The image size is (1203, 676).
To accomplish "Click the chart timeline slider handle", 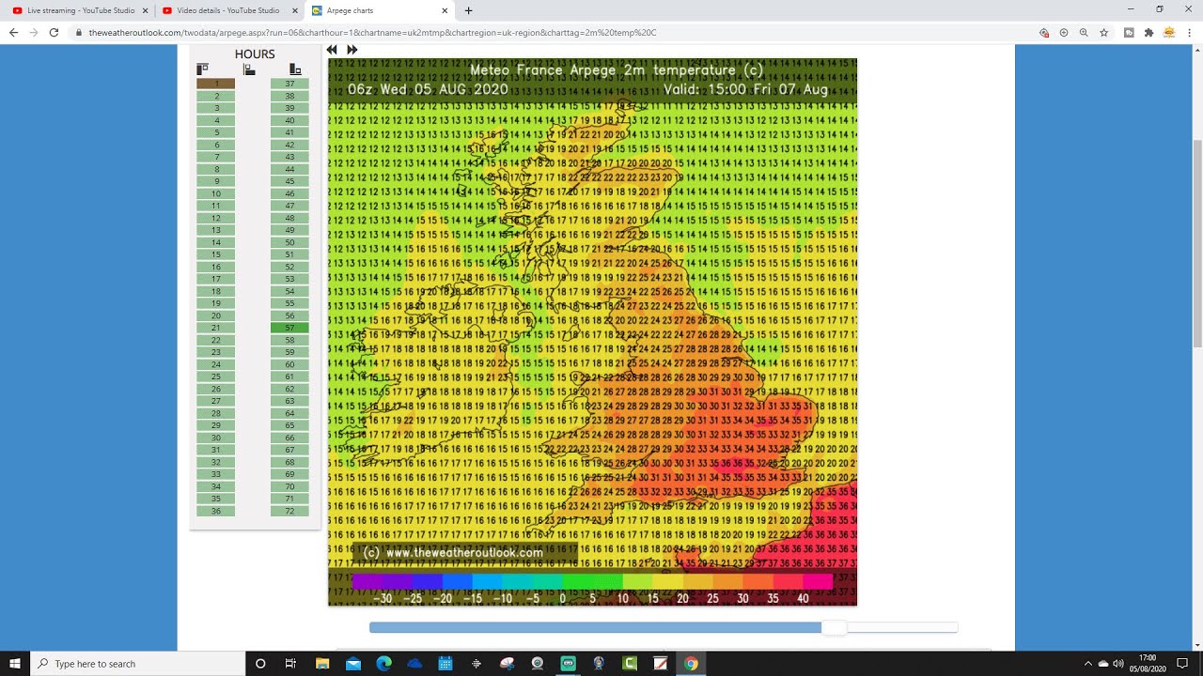I will tap(834, 627).
